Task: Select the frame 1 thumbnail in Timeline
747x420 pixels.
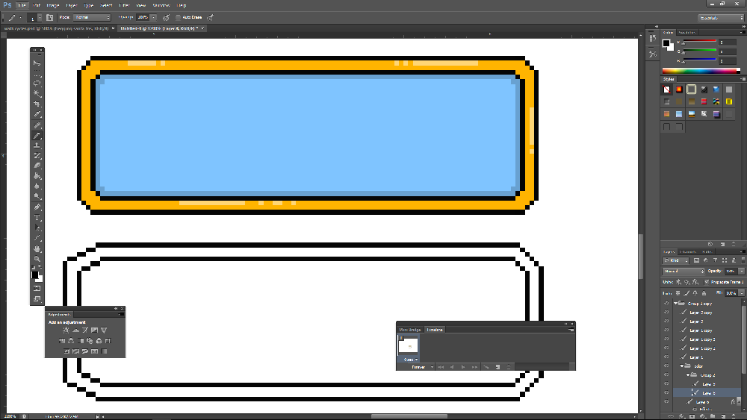Action: coord(409,346)
